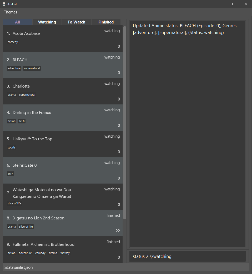Click the action tag on Darling in the Franxx
The width and height of the screenshot is (252, 274).
coord(12,121)
